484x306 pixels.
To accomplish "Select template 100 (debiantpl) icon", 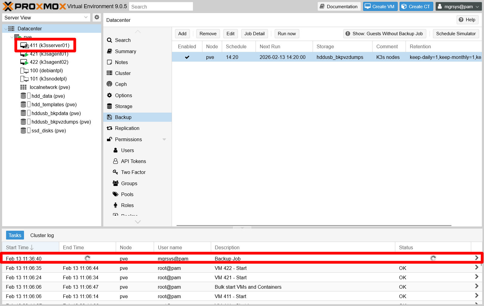I will pos(24,70).
